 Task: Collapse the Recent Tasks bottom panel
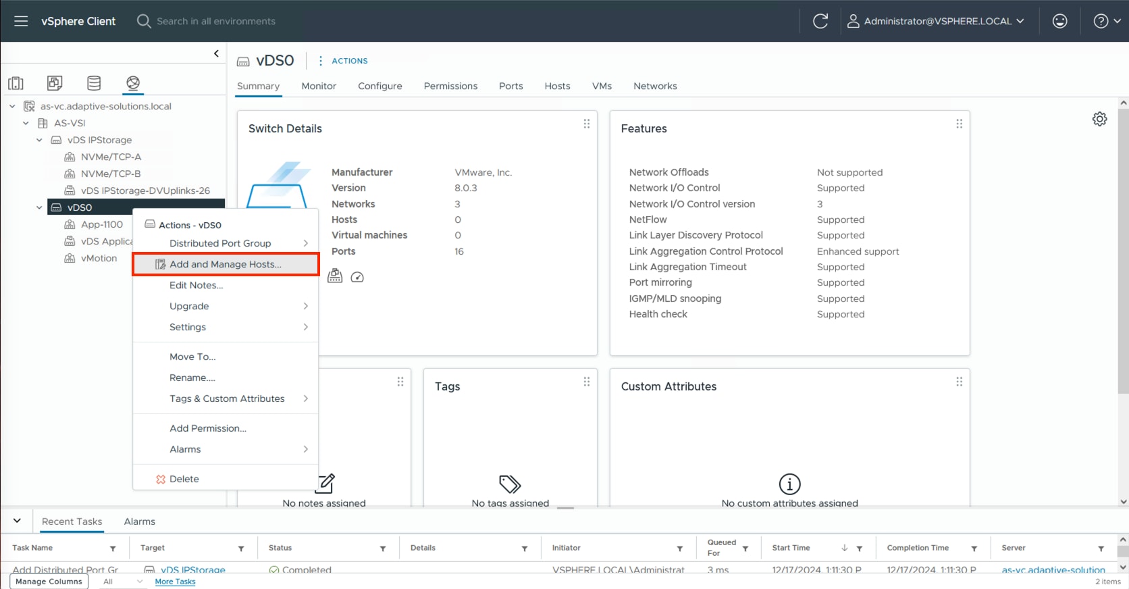coord(17,521)
